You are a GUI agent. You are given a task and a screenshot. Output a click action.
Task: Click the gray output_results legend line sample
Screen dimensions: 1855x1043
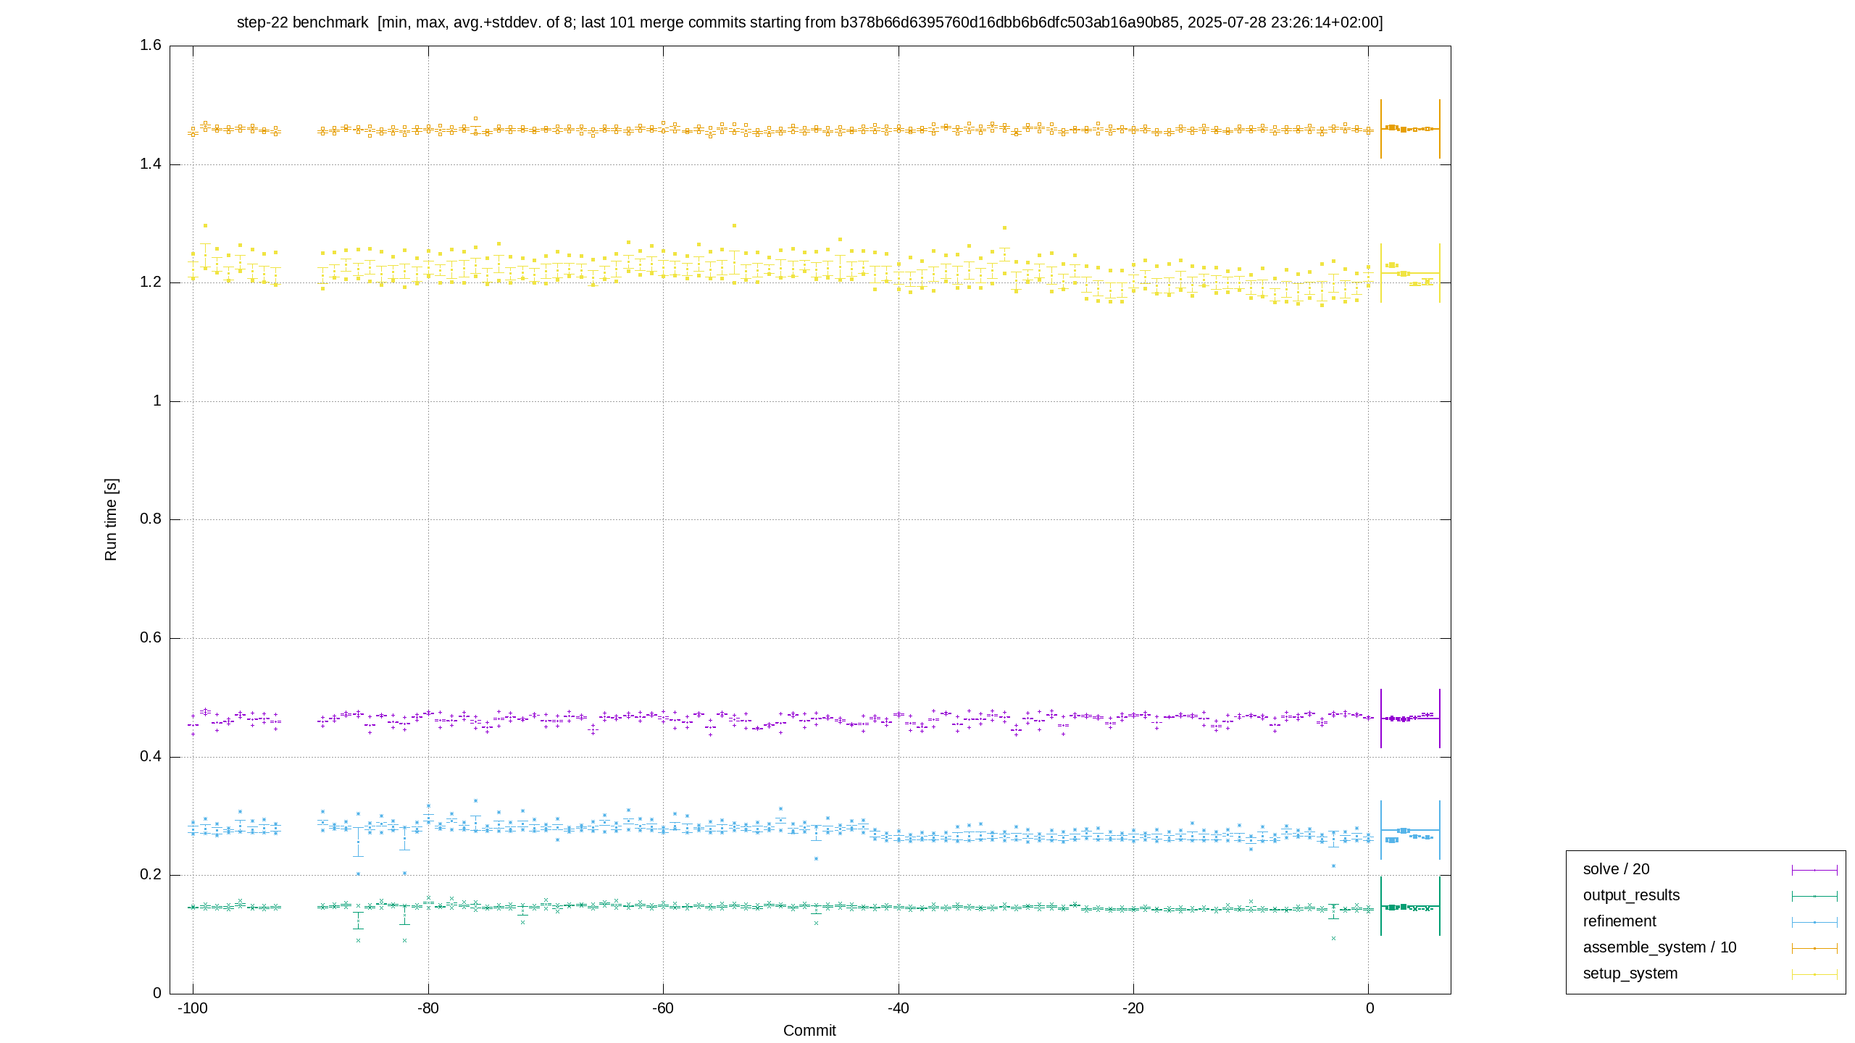(1814, 896)
